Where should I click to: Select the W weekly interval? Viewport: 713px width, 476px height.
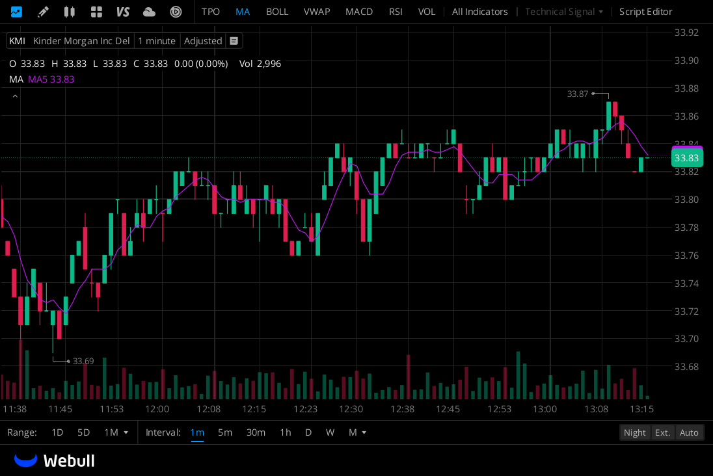pos(330,432)
